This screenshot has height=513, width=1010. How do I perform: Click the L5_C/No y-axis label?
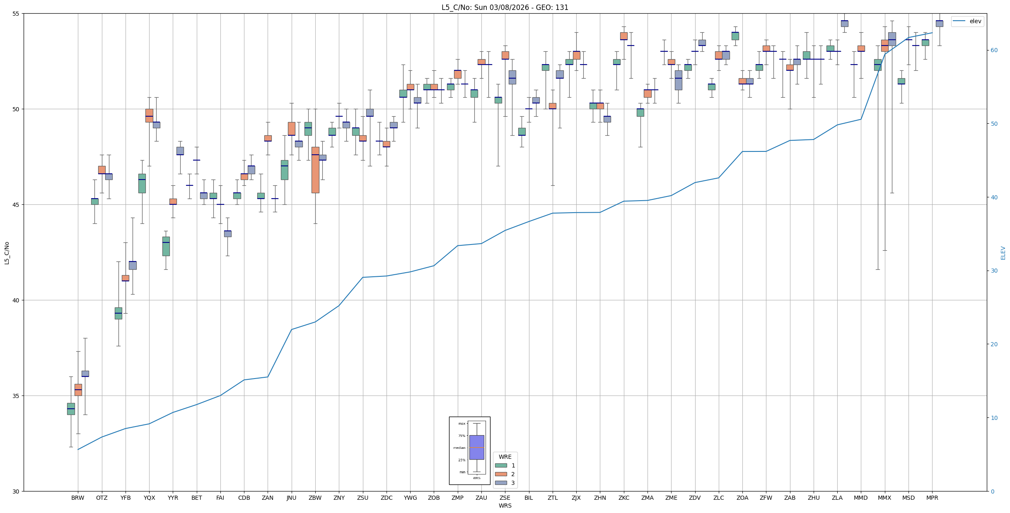click(7, 253)
